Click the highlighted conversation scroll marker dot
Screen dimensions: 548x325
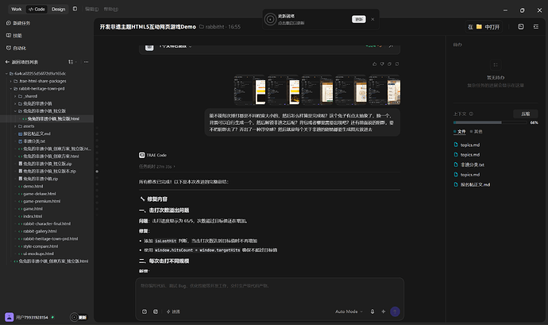(x=97, y=172)
